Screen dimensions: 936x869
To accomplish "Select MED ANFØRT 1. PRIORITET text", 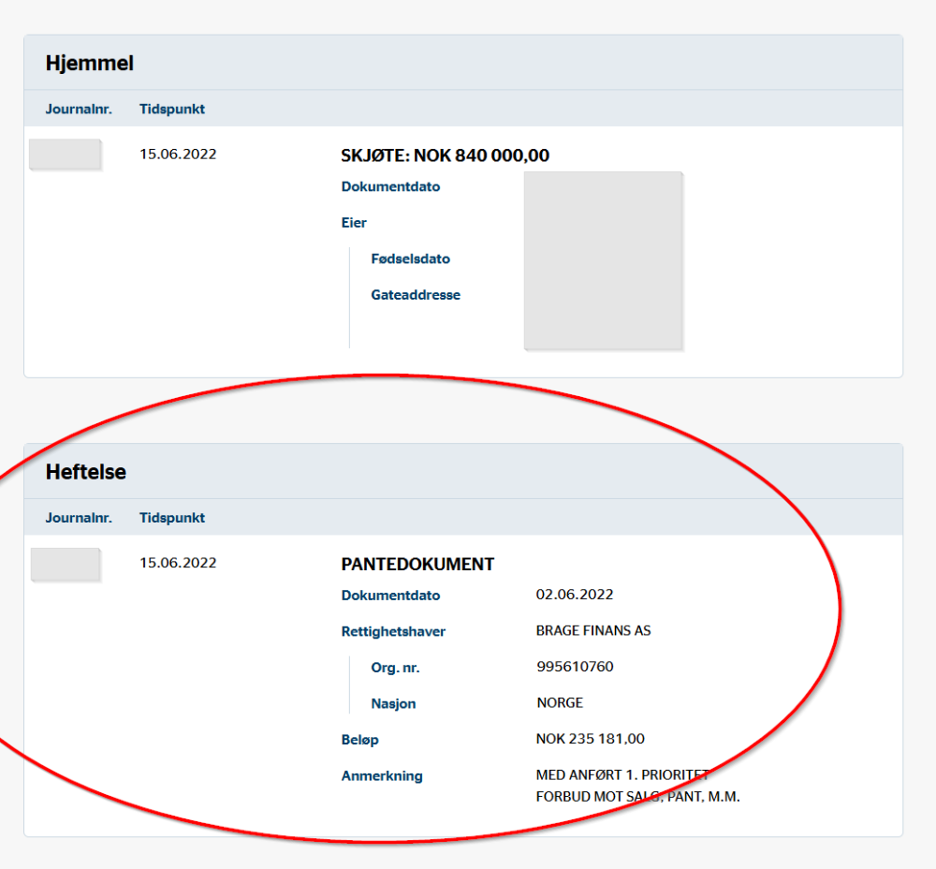I will tap(622, 774).
